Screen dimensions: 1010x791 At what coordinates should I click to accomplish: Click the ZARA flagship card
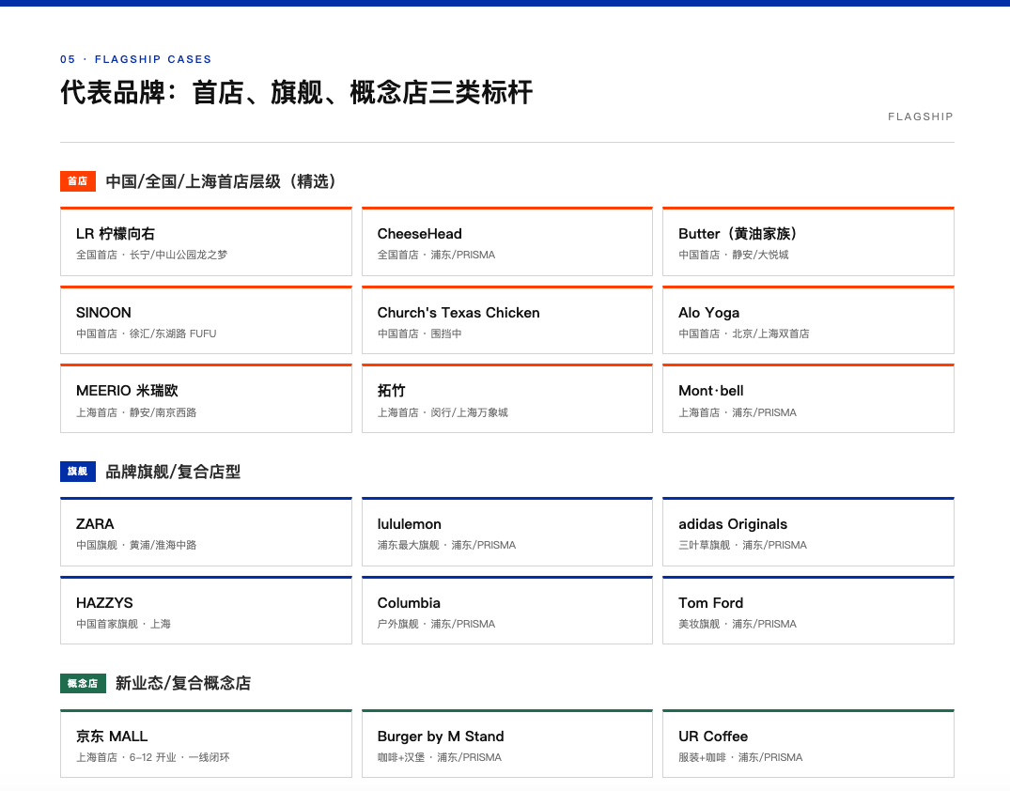pyautogui.click(x=206, y=532)
